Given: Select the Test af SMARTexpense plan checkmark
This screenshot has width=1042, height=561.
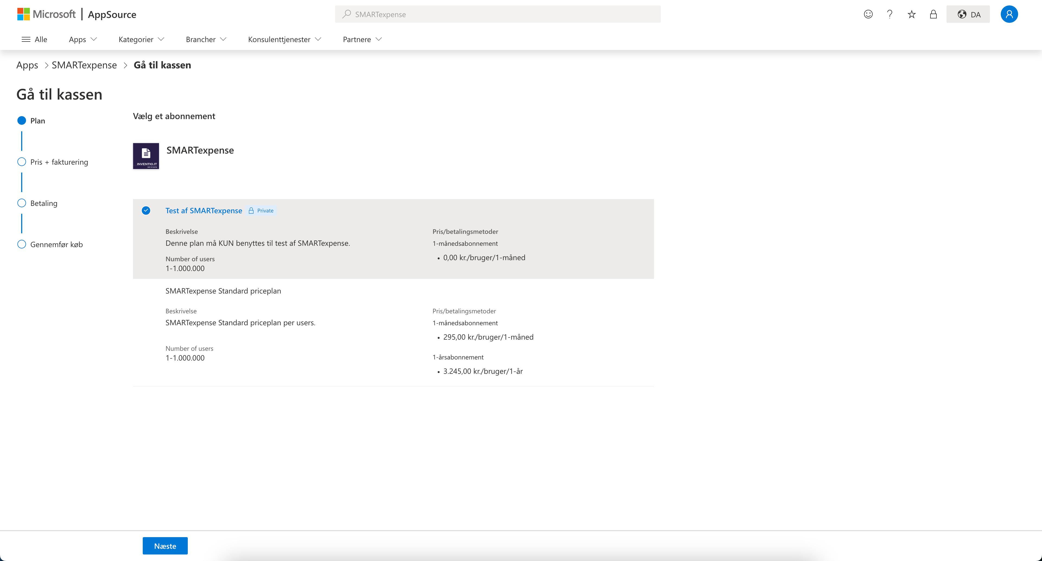Looking at the screenshot, I should click(x=146, y=210).
